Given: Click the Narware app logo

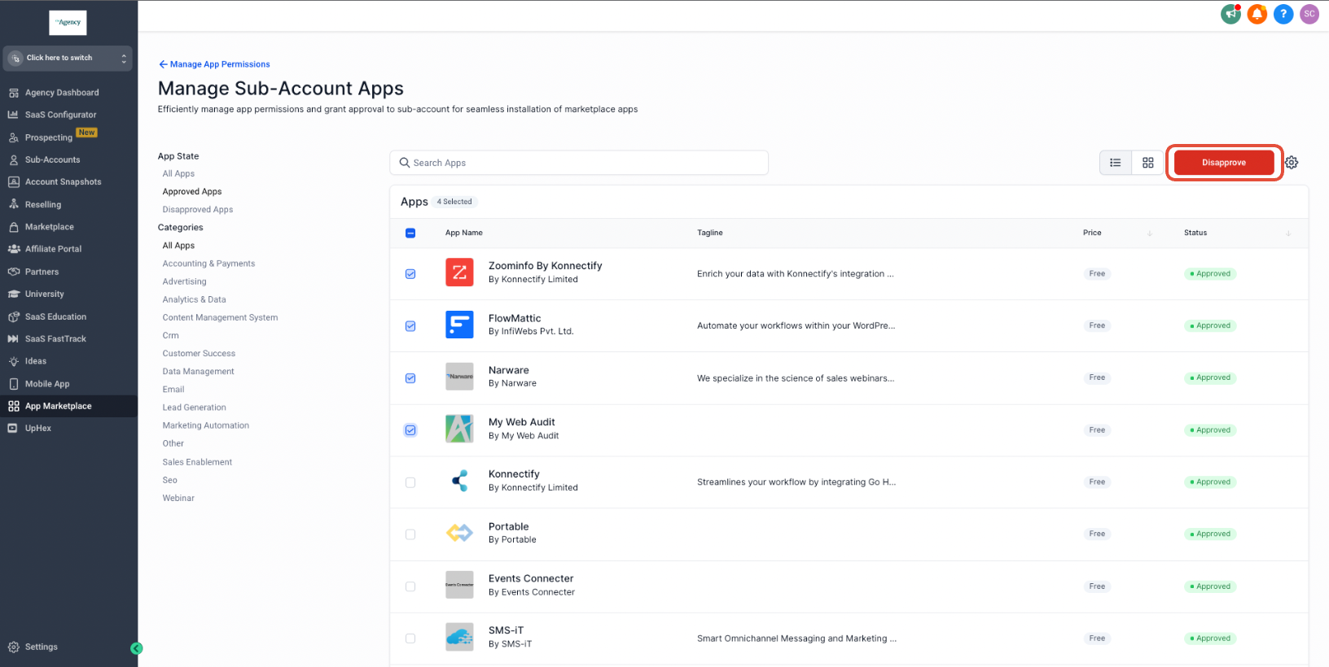Looking at the screenshot, I should pos(459,377).
